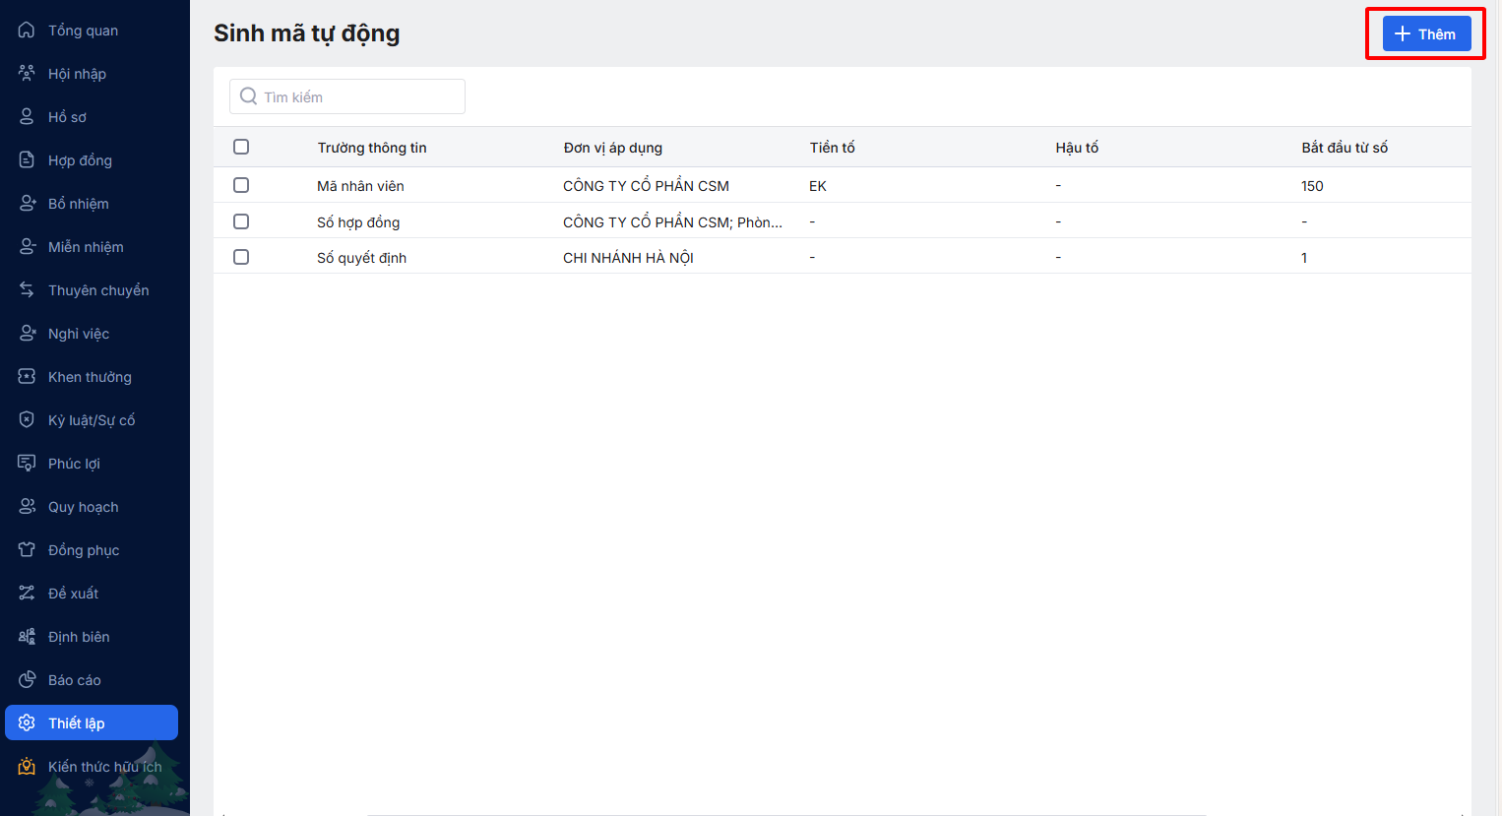Select the Số hợp đồng row checkbox
Screen dimensions: 1502x816
[x=241, y=221]
